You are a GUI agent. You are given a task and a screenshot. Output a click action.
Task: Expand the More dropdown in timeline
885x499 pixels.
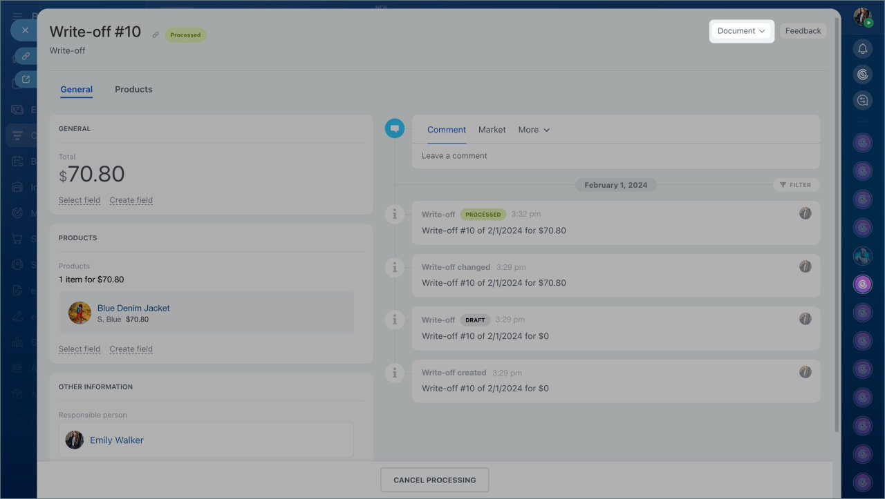[x=534, y=130]
